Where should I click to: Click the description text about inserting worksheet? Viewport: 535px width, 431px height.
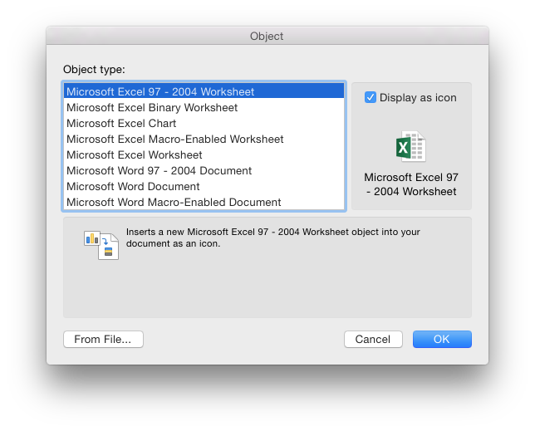273,238
